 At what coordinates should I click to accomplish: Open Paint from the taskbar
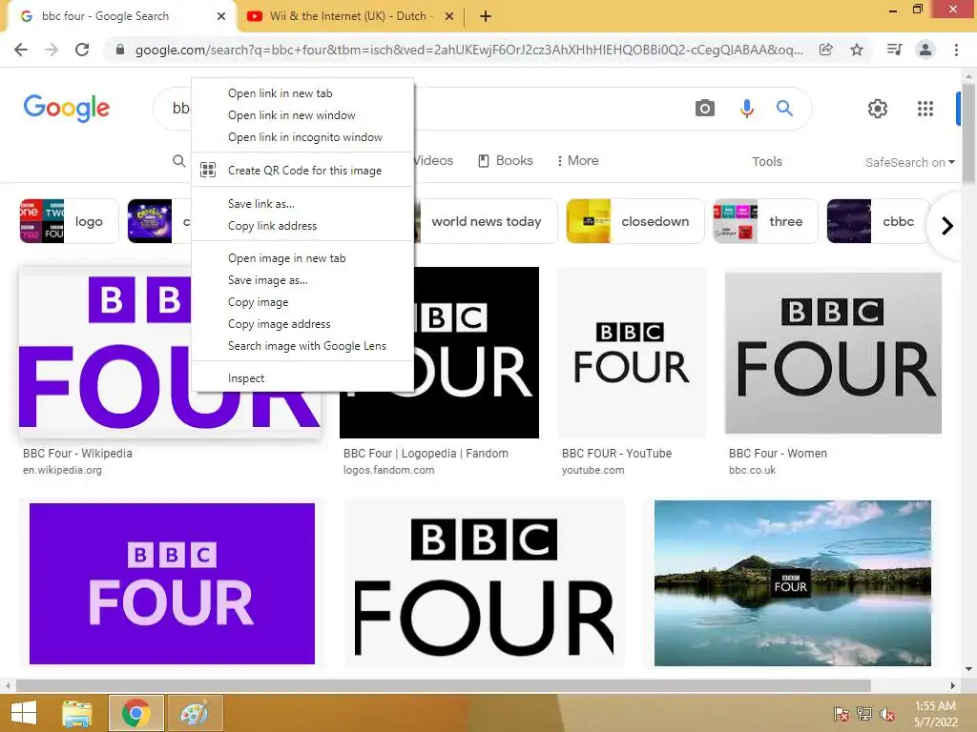pos(194,713)
